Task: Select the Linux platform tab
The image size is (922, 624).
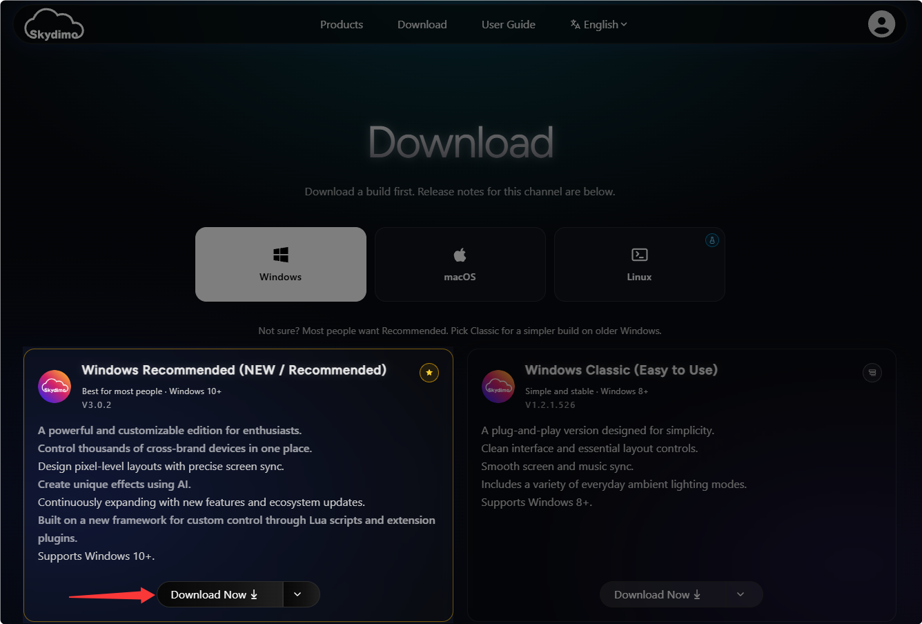Action: (x=640, y=264)
